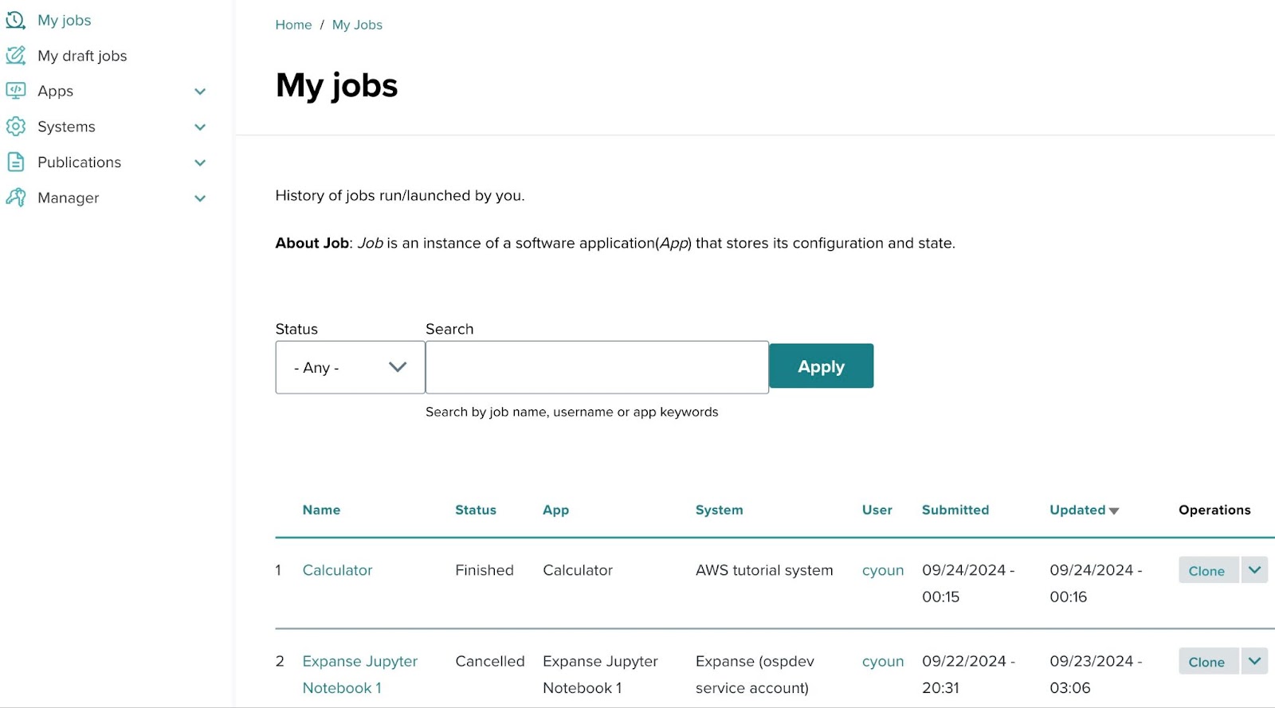Click the Systems gear icon in sidebar
The image size is (1275, 708).
(x=16, y=127)
